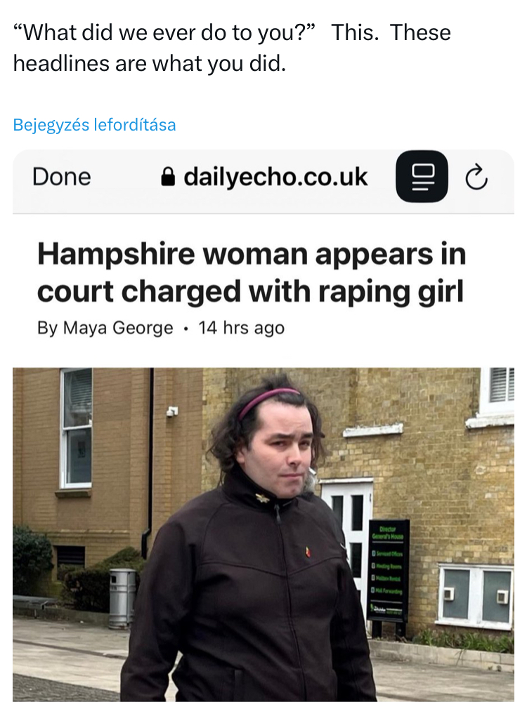Tap the word "court" in the headline
The width and height of the screenshot is (527, 702).
coord(76,292)
